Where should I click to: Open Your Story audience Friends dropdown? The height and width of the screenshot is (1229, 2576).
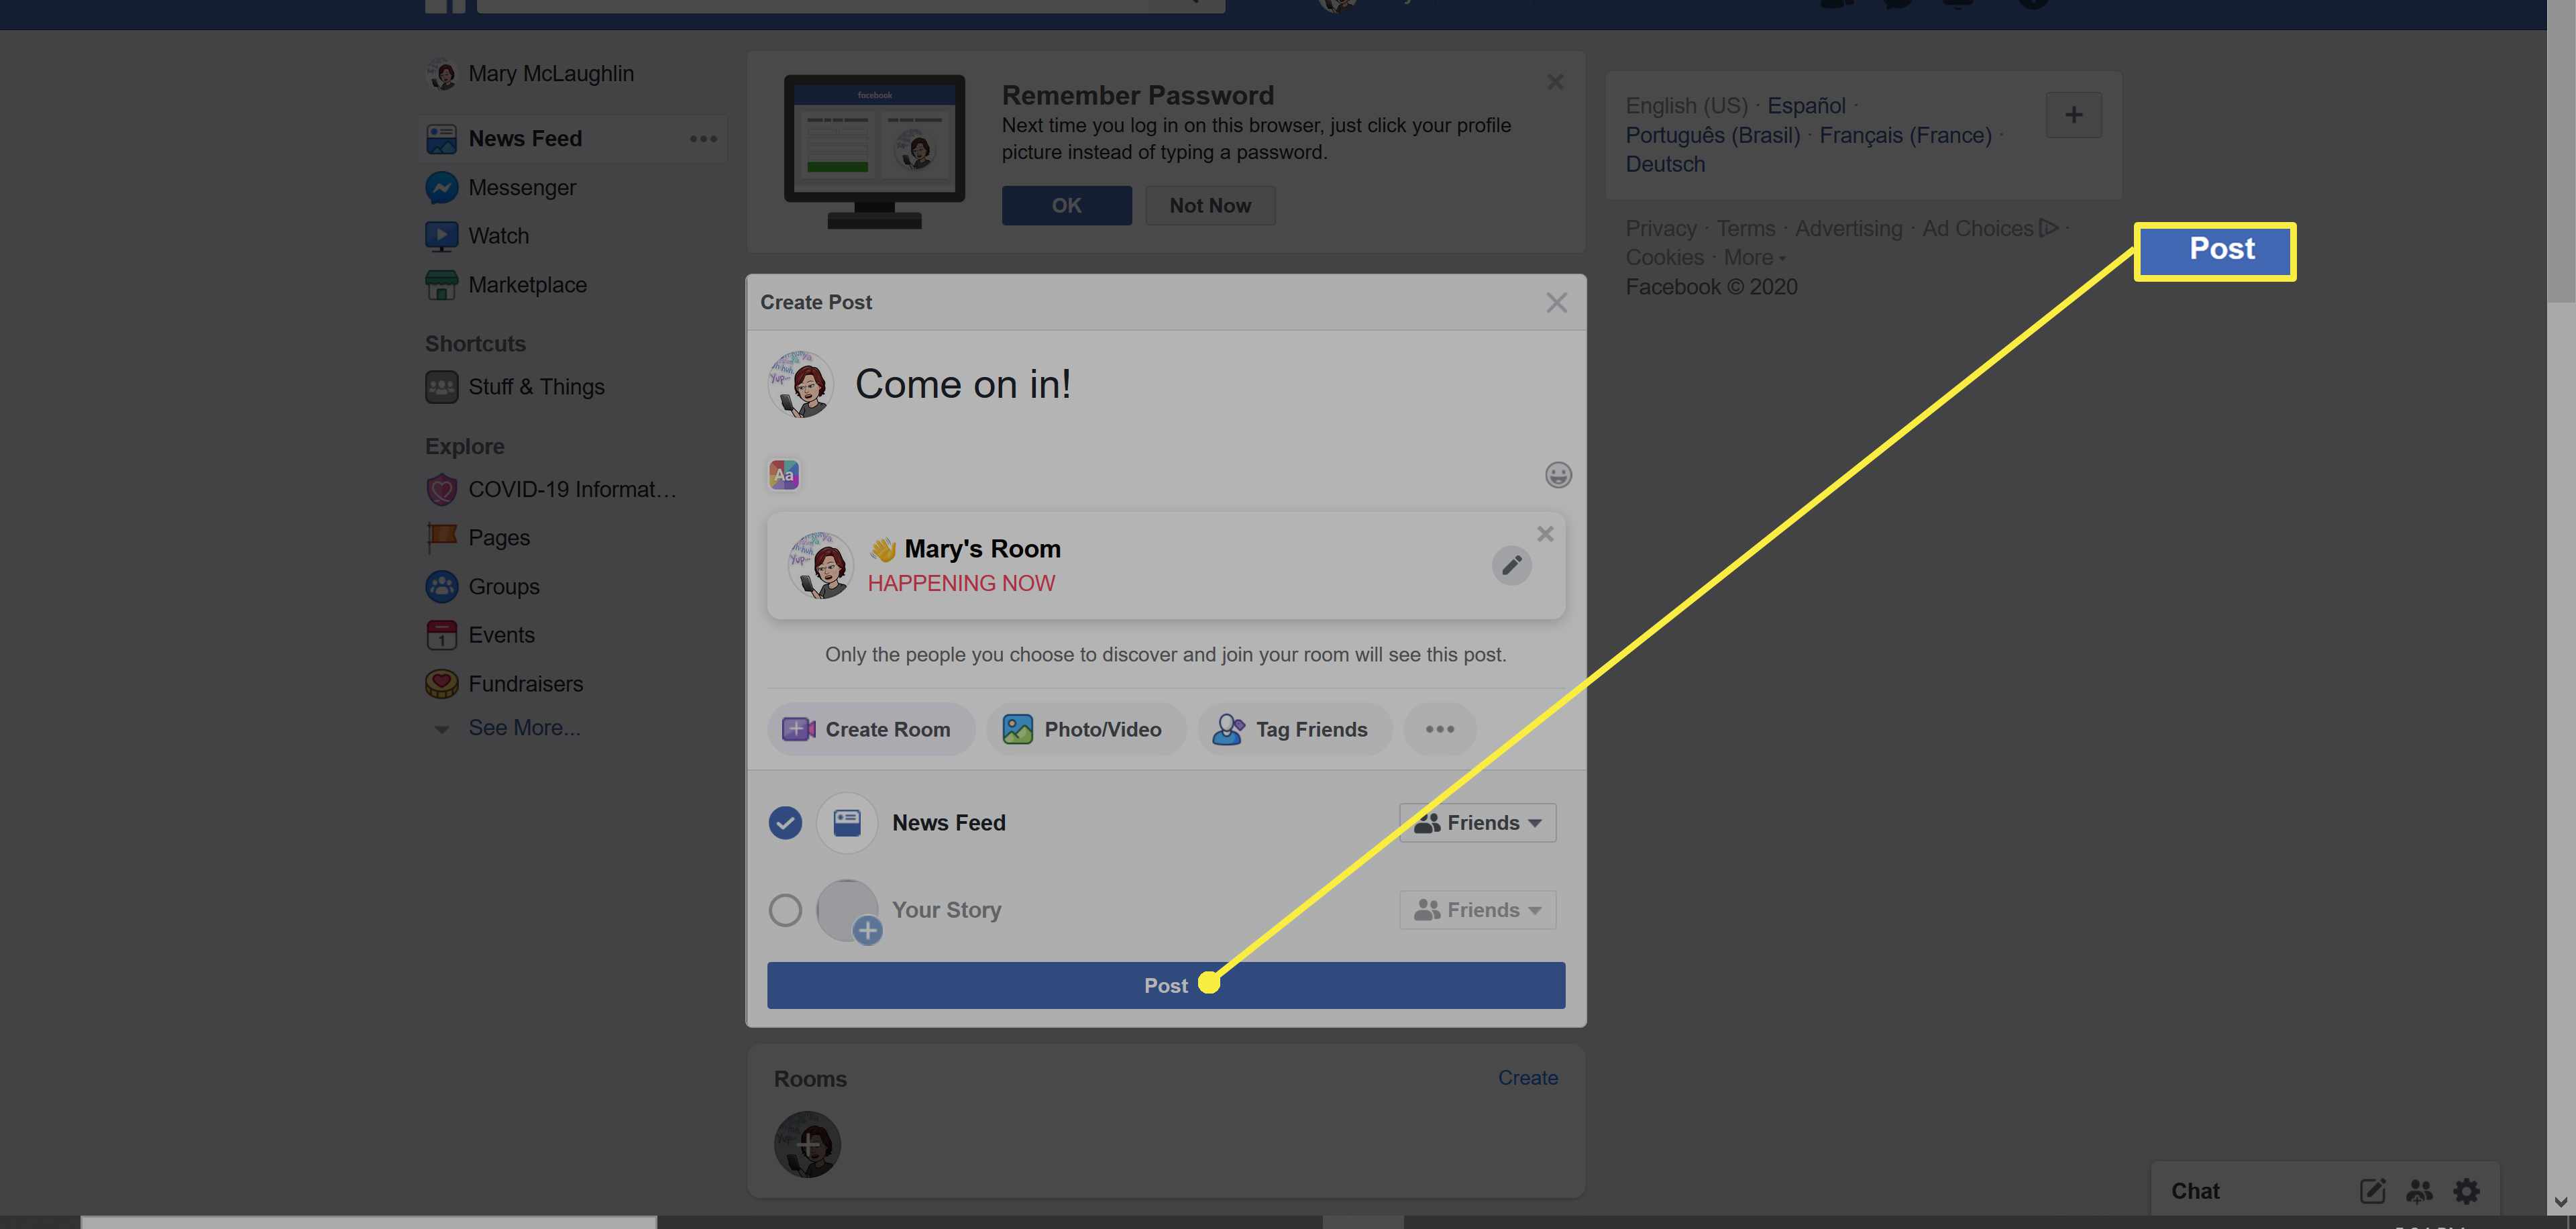[x=1477, y=910]
